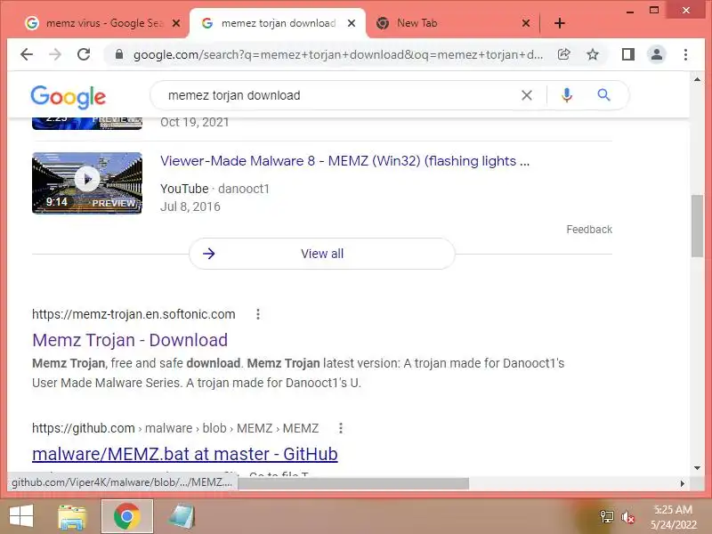Click the Feedback link
The height and width of the screenshot is (534, 712).
point(589,230)
